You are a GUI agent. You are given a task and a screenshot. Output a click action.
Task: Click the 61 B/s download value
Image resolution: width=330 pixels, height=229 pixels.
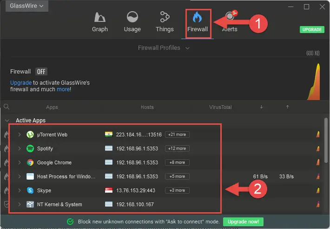[x=260, y=176]
